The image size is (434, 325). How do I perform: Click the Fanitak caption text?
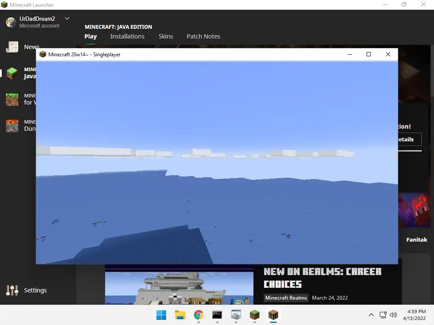point(417,240)
